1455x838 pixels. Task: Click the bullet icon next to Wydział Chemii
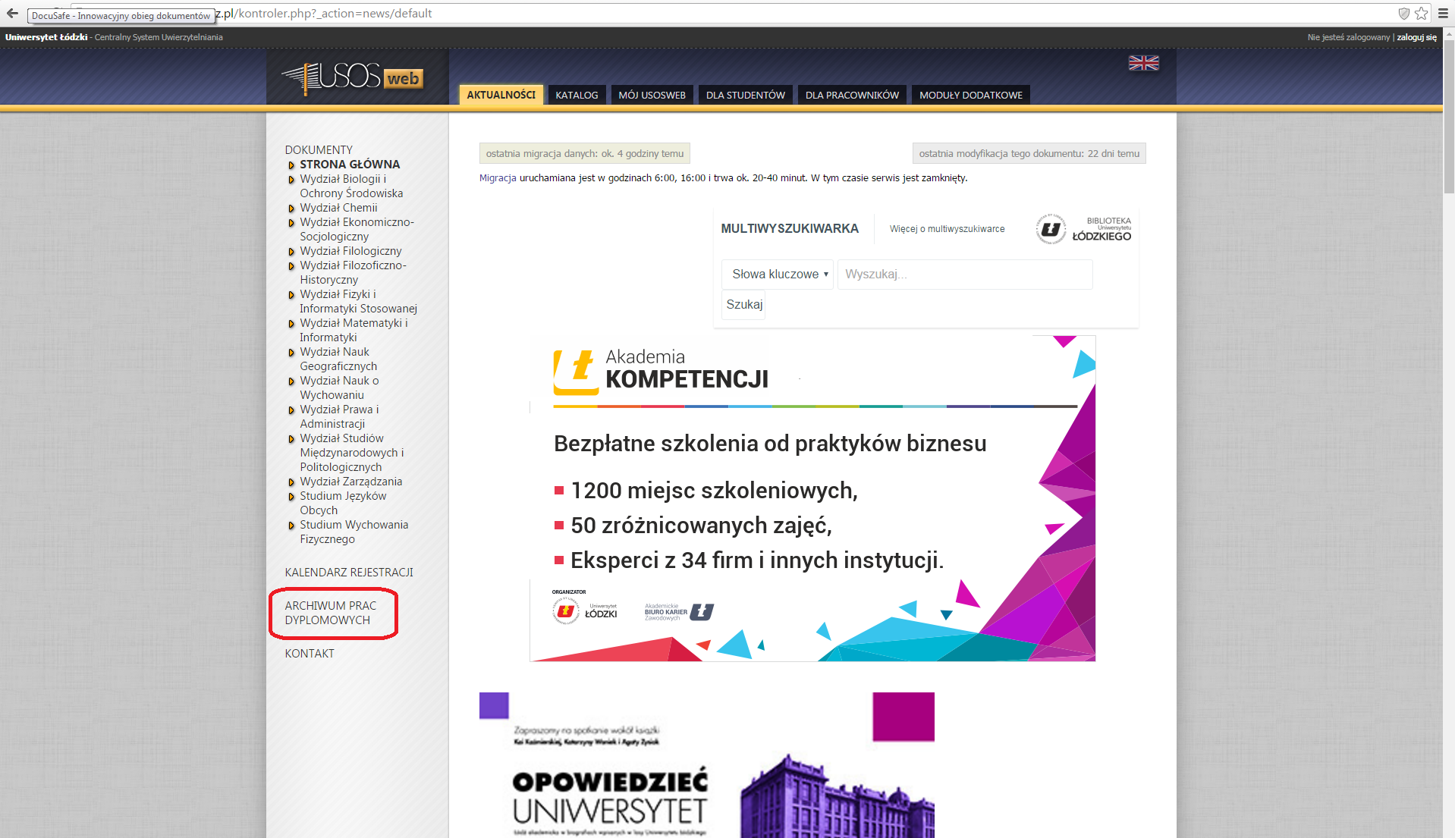[x=291, y=209]
